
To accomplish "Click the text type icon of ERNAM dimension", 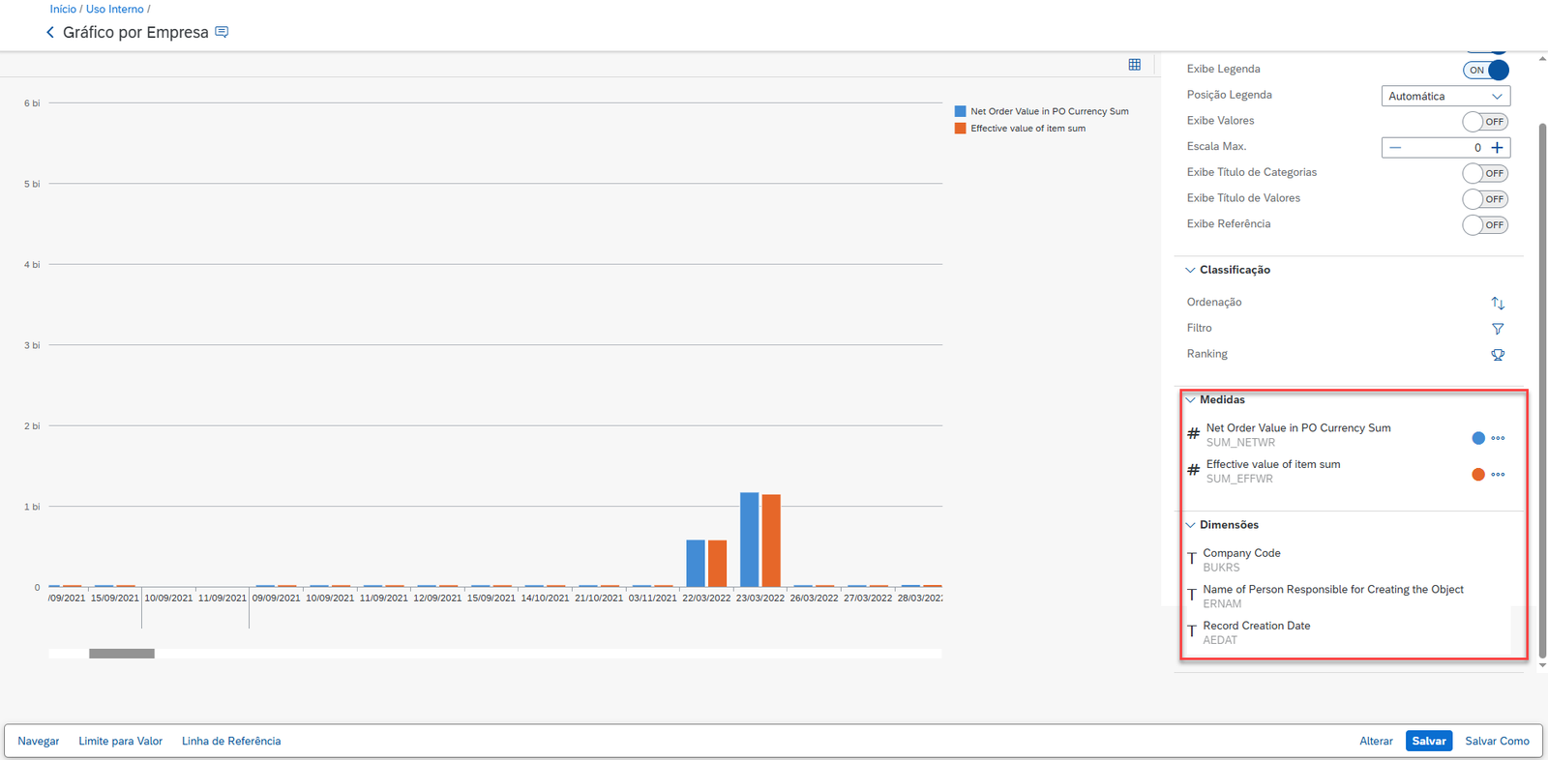I will point(1192,596).
